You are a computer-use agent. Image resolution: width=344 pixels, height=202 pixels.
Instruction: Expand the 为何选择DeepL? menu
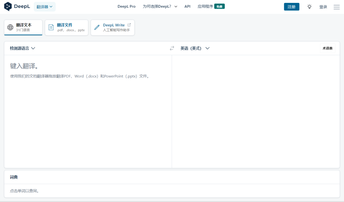click(x=160, y=7)
